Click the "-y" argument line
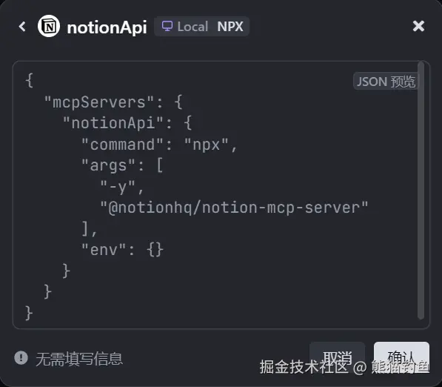Viewport: 442px width, 387px height. [x=122, y=187]
